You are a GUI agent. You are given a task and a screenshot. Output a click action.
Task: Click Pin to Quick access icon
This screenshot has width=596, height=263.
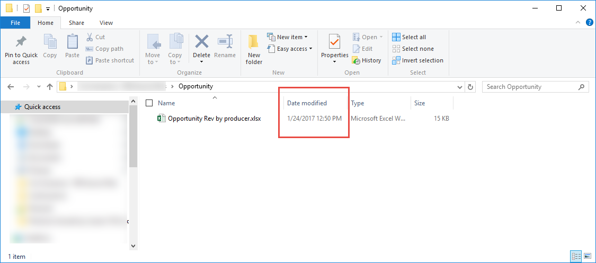click(x=21, y=42)
